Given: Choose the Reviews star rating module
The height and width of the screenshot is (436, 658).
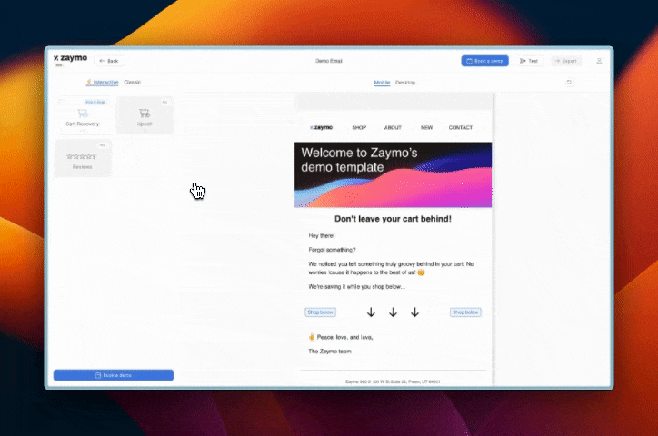Looking at the screenshot, I should pos(83,158).
